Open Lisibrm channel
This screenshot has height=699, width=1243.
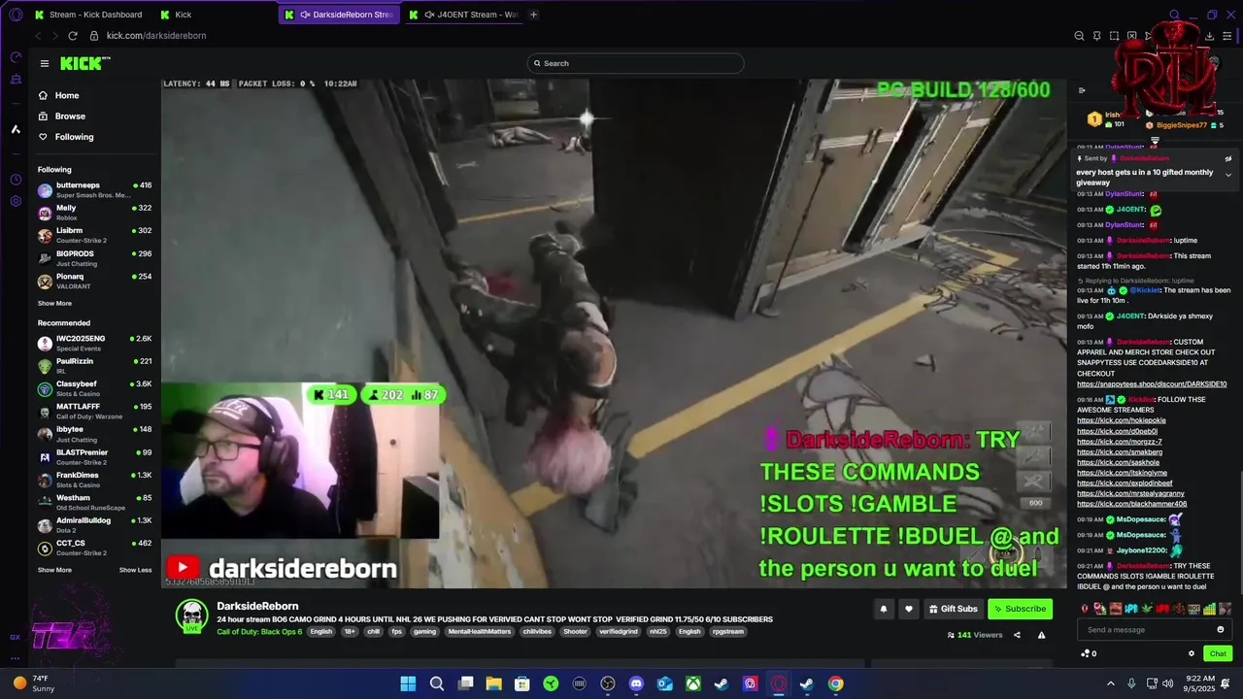point(94,235)
